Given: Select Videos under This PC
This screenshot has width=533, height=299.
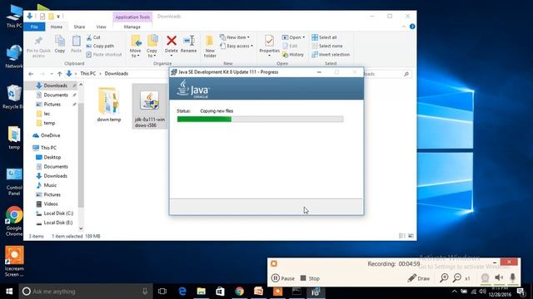Looking at the screenshot, I should [x=51, y=204].
